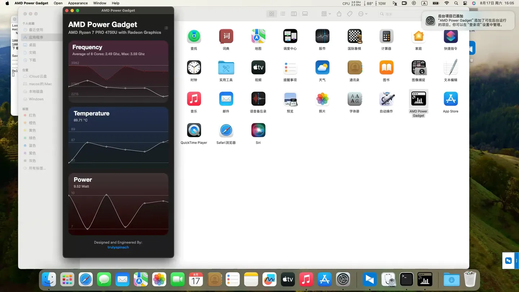519x292 pixels.
Task: Open the Calculator app labeled 计算器
Action: (x=386, y=36)
